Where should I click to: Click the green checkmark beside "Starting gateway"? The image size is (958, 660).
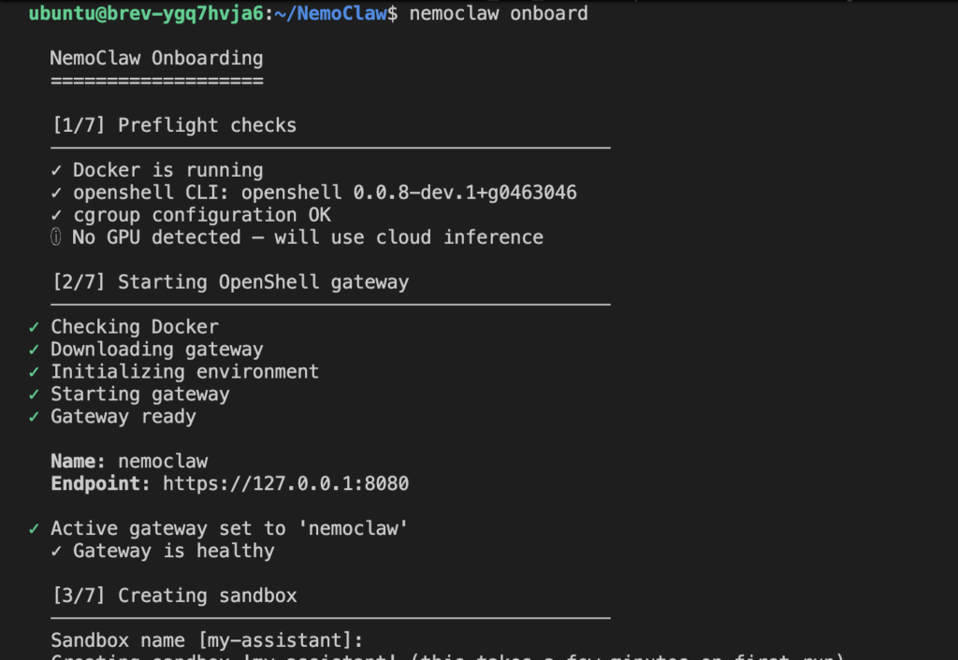point(34,394)
